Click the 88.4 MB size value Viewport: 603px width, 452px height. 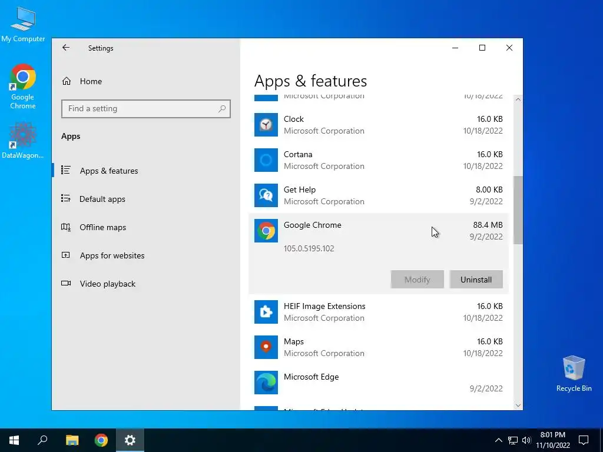(488, 225)
